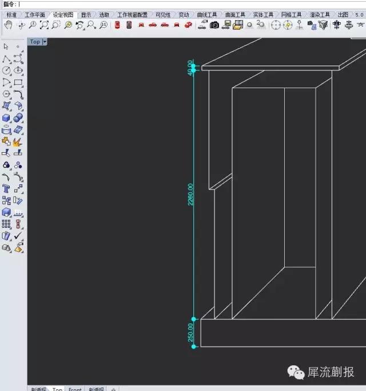Image resolution: width=366 pixels, height=391 pixels.
Task: Select the 2260.00 dimension annotation
Action: pyautogui.click(x=190, y=195)
